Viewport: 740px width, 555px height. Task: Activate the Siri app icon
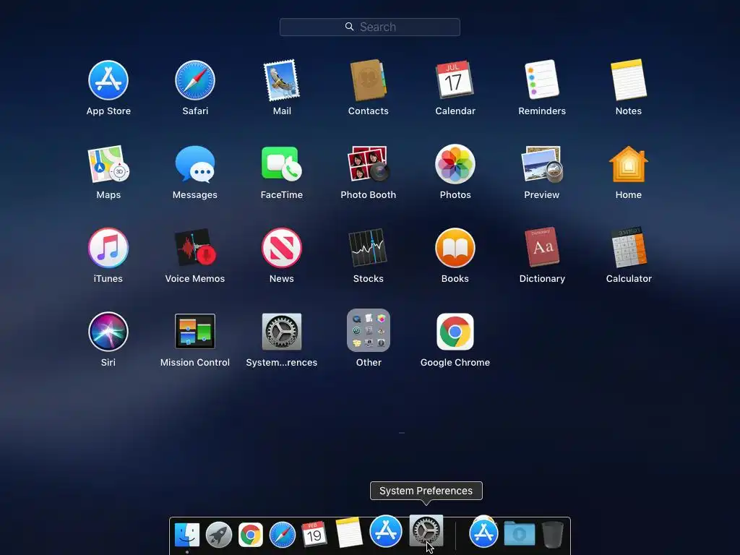108,331
